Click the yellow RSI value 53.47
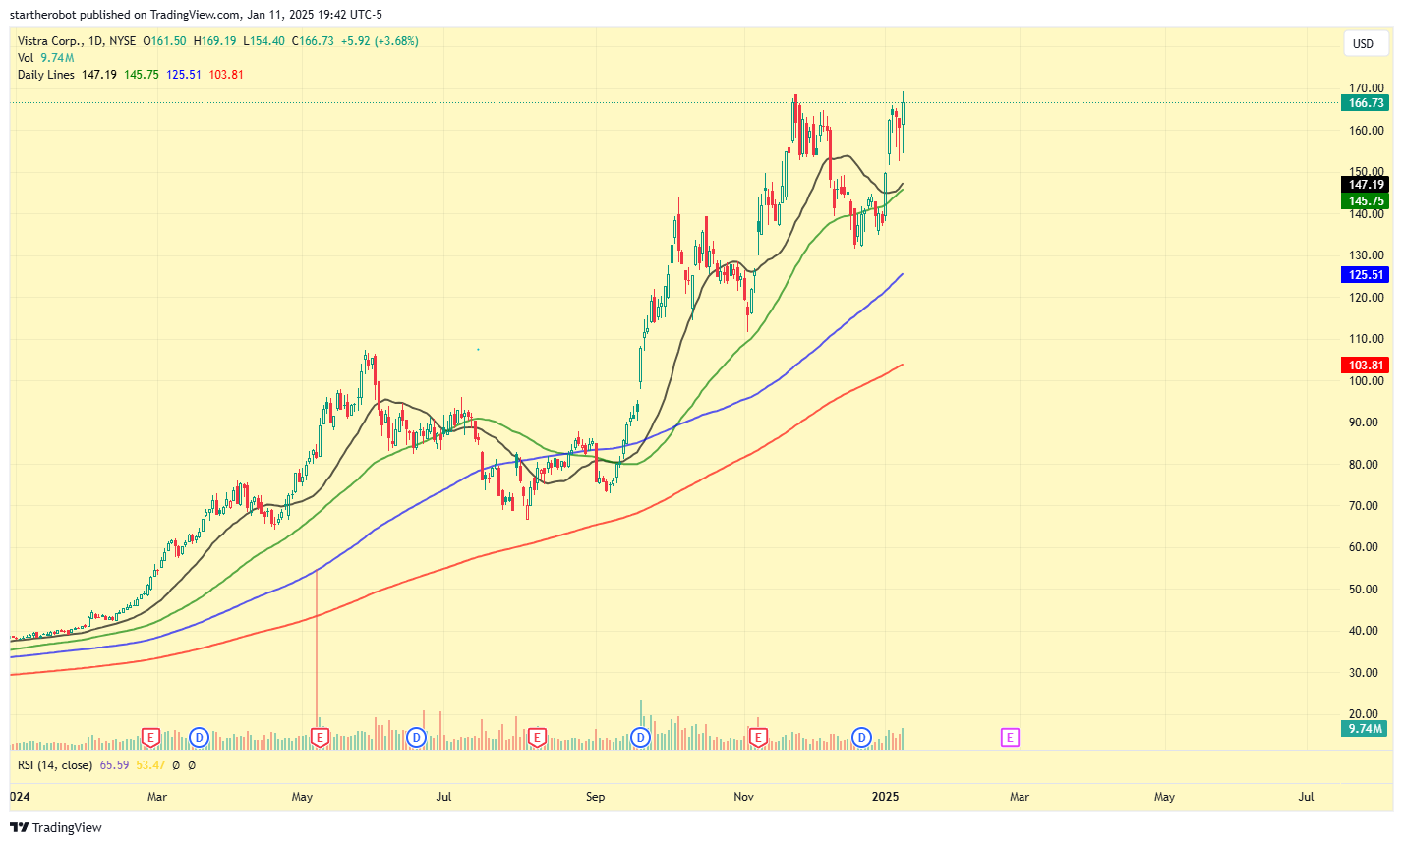The width and height of the screenshot is (1403, 845). [x=150, y=765]
